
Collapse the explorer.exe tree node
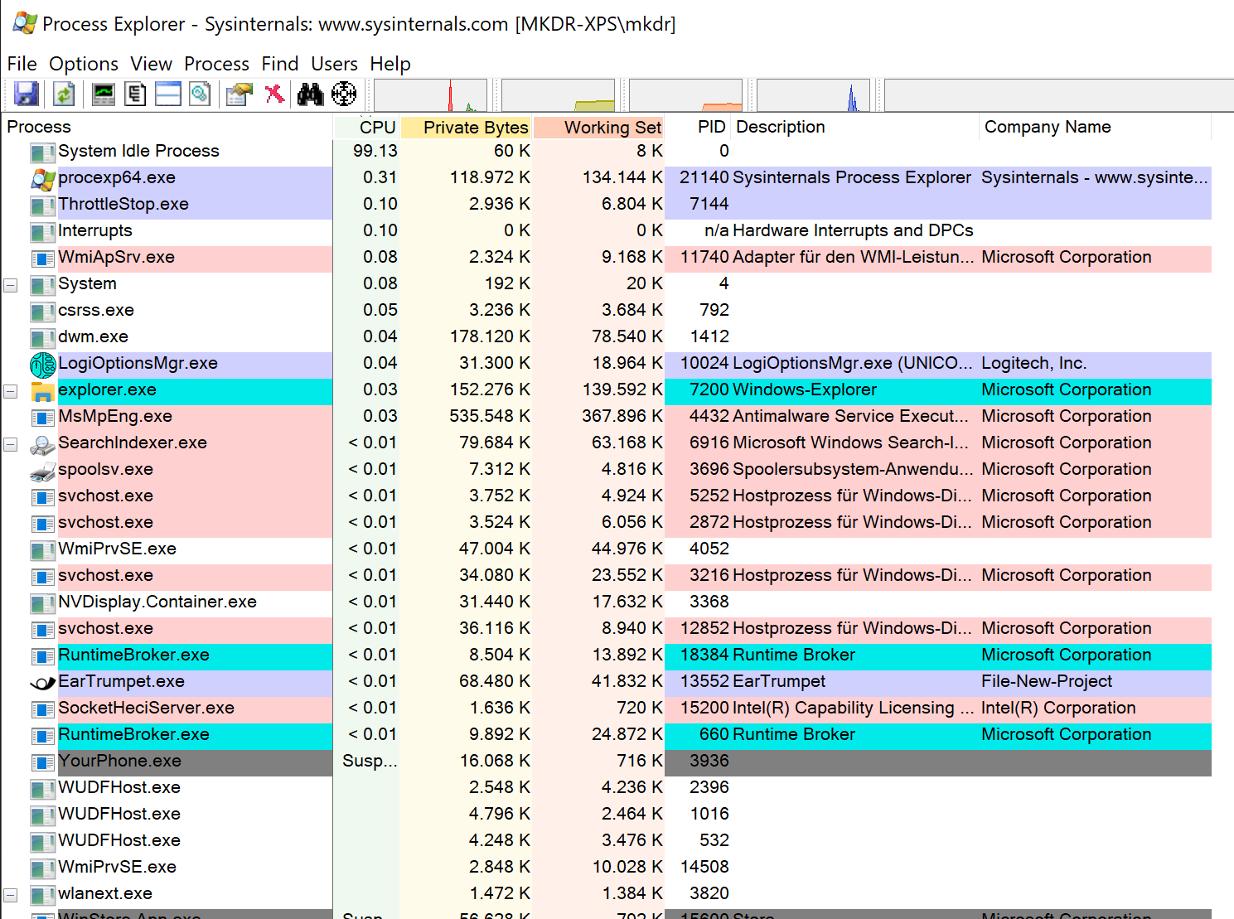point(11,391)
